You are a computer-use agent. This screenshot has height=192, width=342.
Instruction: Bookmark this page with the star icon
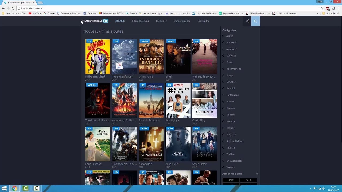(322, 8)
